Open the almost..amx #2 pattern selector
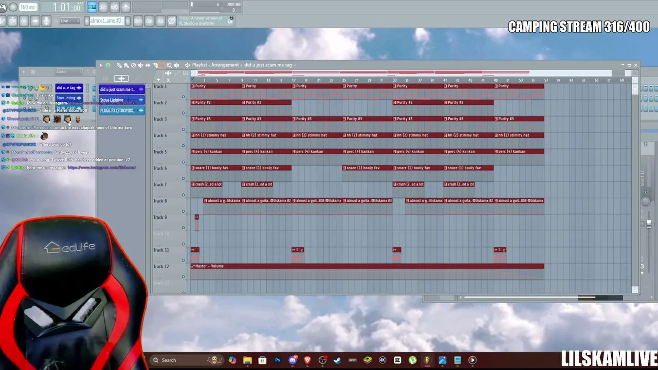 [106, 21]
